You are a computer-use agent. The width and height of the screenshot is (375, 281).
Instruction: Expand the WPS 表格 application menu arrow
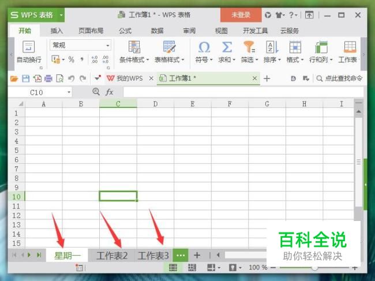point(61,15)
